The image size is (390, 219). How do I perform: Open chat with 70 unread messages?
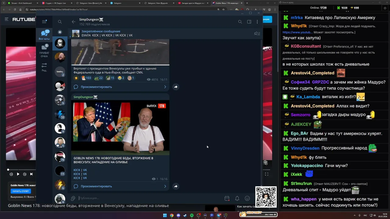tap(60, 156)
